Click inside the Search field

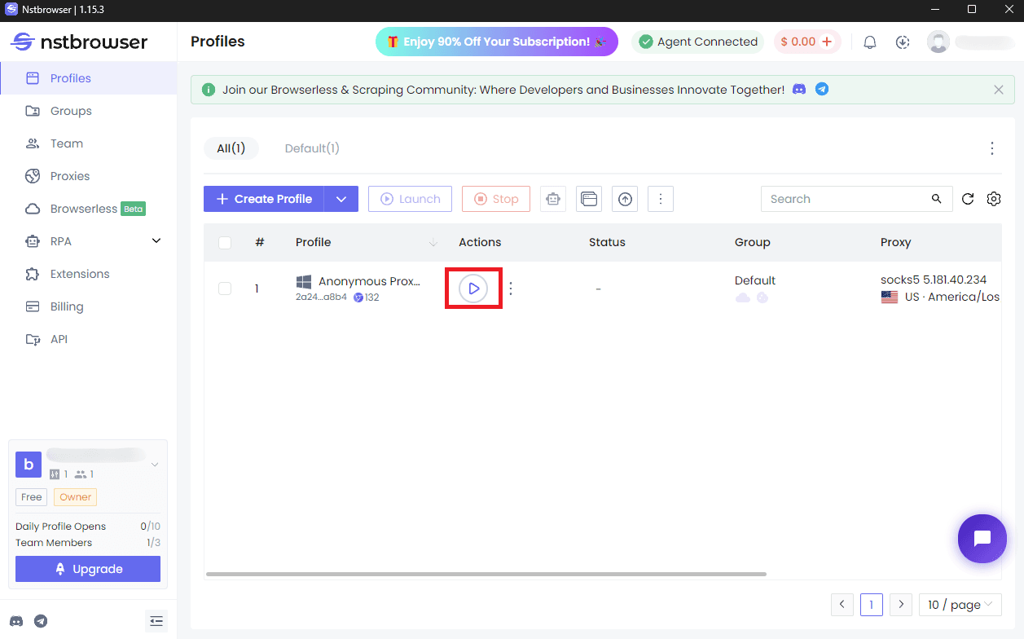coord(839,198)
